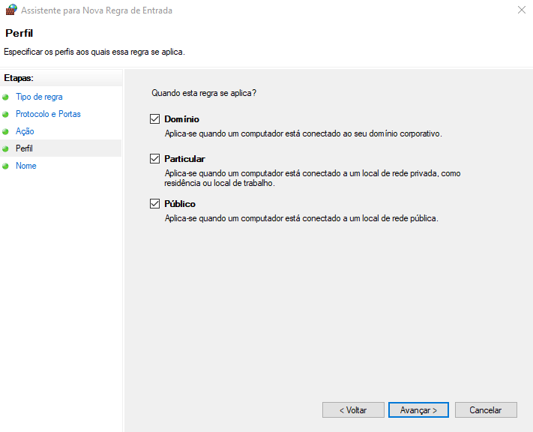Close the Nova Regra de Entrada window

(520, 10)
